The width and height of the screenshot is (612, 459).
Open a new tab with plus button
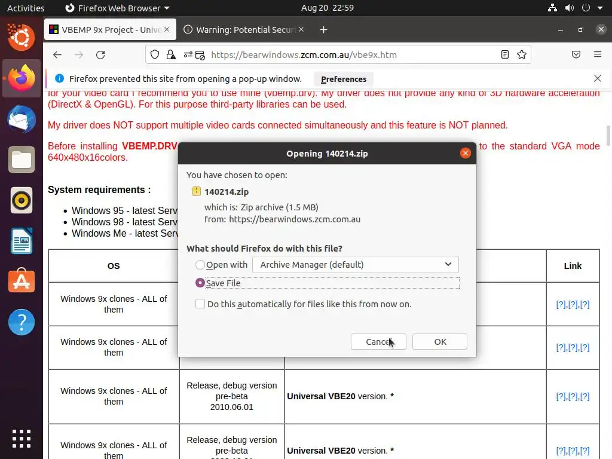(x=323, y=30)
